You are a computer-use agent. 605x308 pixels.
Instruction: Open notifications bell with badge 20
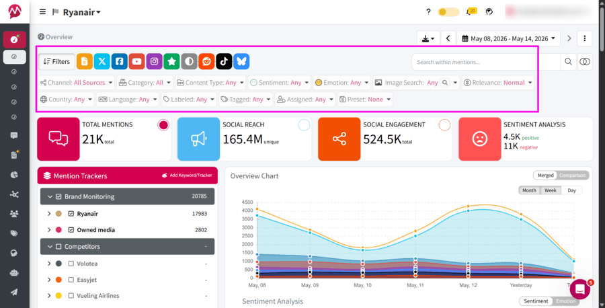(471, 11)
